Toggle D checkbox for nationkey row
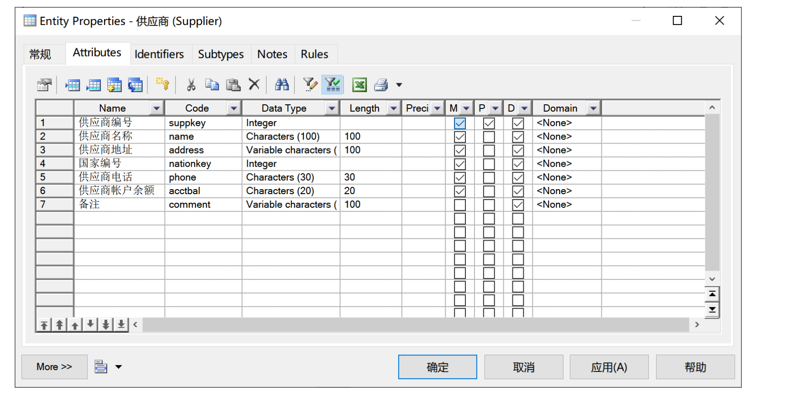798x396 pixels. click(x=518, y=164)
